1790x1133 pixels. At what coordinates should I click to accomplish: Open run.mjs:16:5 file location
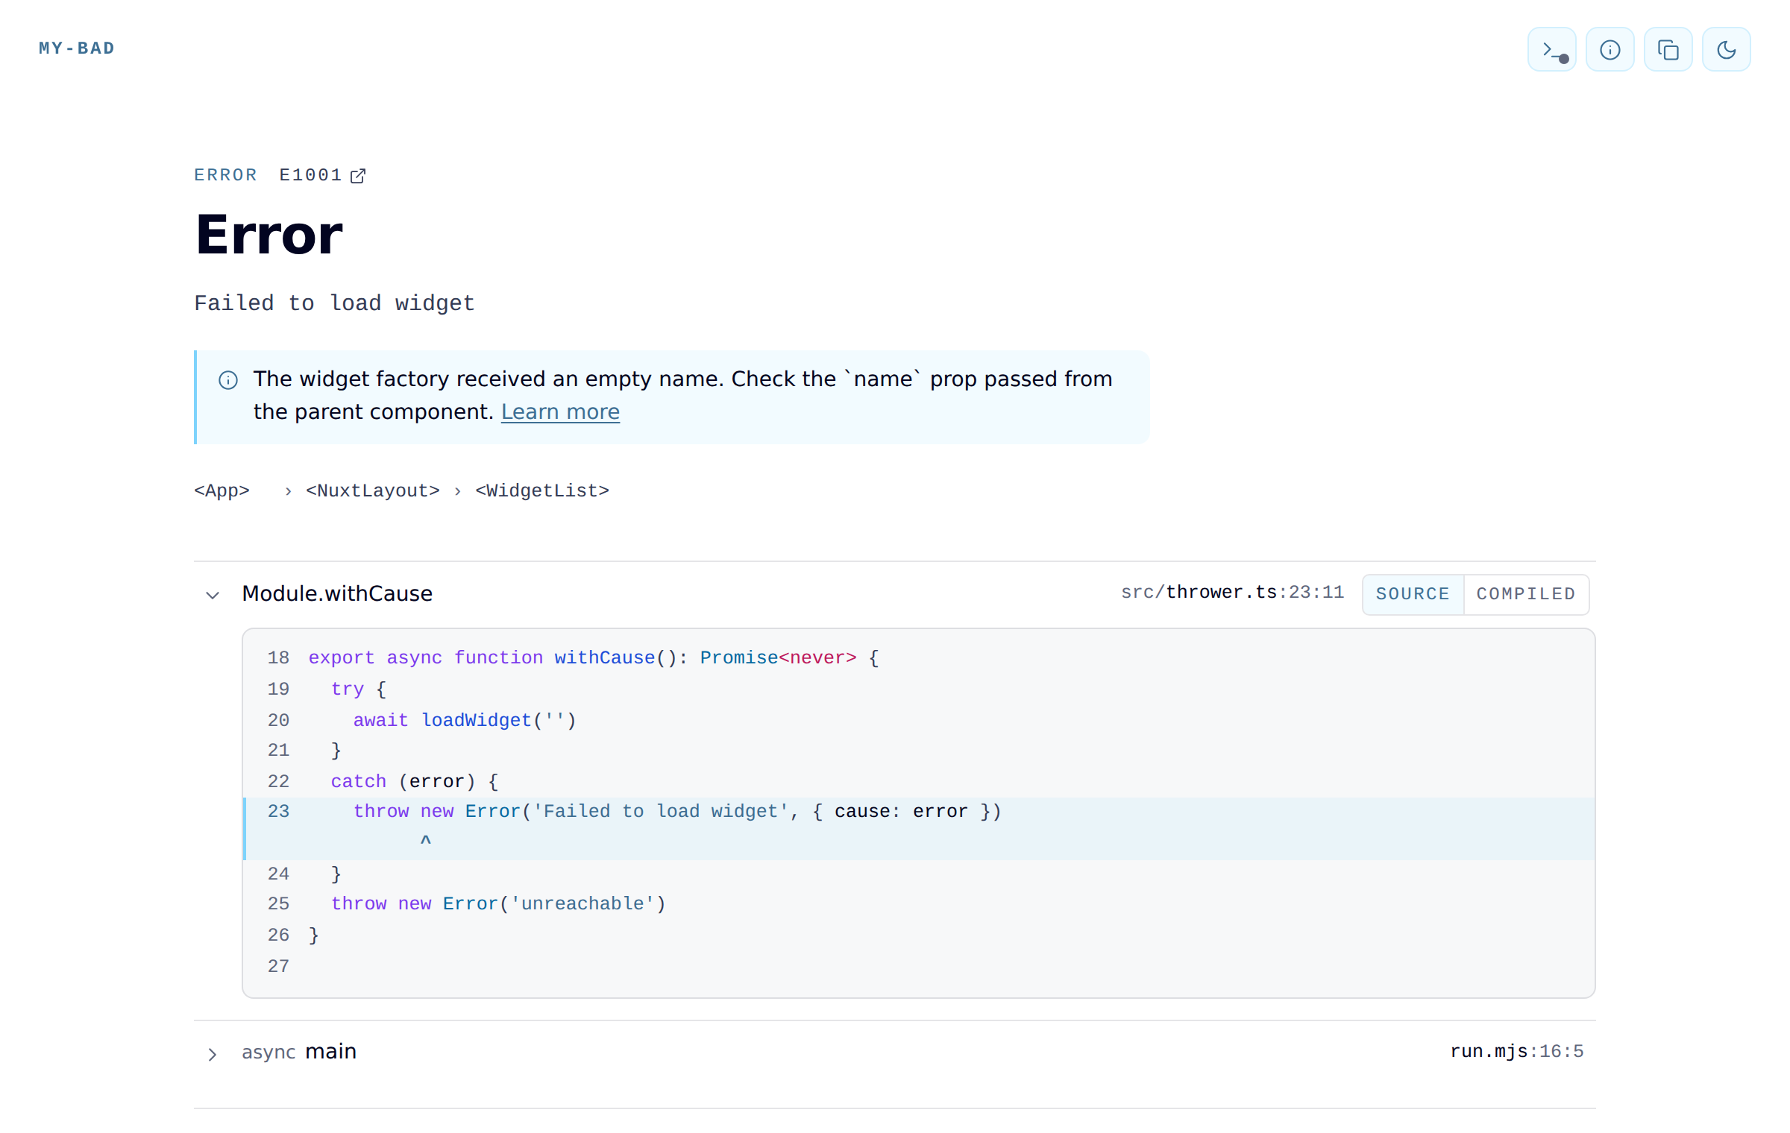[x=1516, y=1052]
